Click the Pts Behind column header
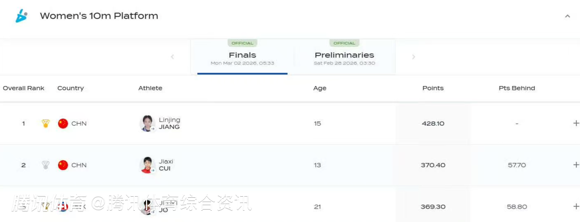The height and width of the screenshot is (222, 580). [x=517, y=88]
